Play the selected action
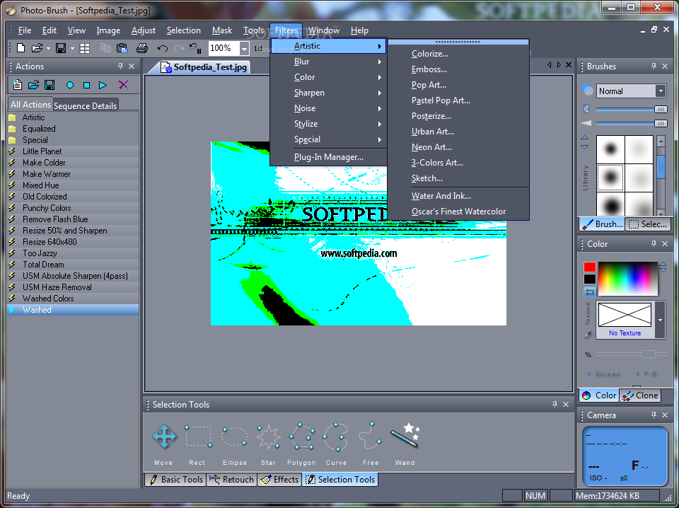679x508 pixels. pyautogui.click(x=103, y=86)
